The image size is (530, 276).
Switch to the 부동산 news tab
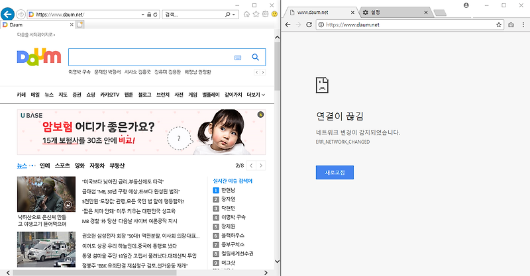[x=117, y=165]
